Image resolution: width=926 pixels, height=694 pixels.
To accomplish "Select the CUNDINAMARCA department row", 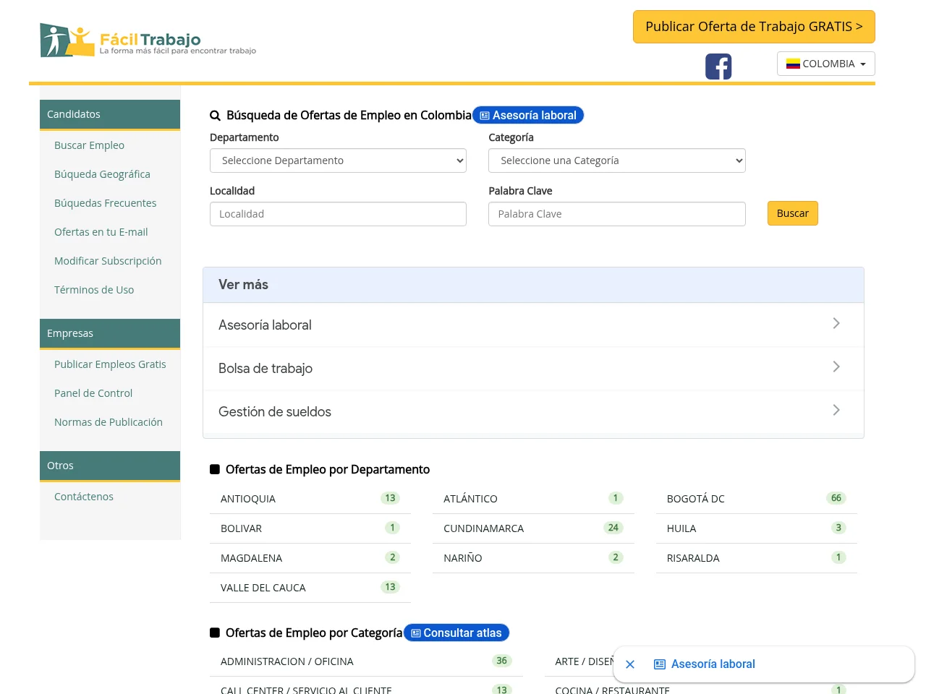I will coord(533,528).
